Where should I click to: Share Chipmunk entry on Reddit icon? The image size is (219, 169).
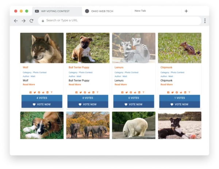181,92
